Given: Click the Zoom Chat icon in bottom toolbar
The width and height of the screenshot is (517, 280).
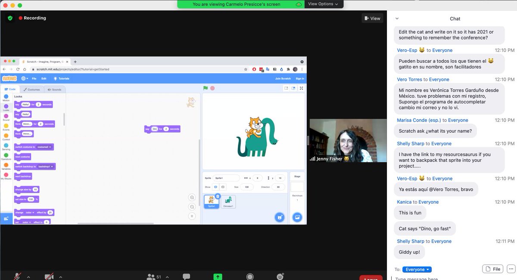Looking at the screenshot, I should click(x=186, y=277).
